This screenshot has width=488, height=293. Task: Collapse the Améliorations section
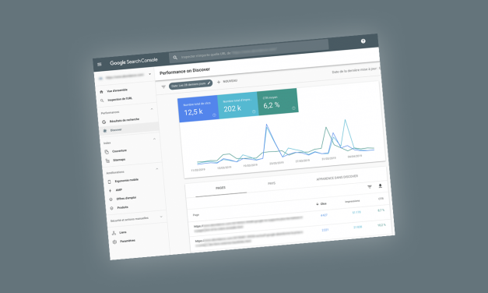click(x=157, y=168)
